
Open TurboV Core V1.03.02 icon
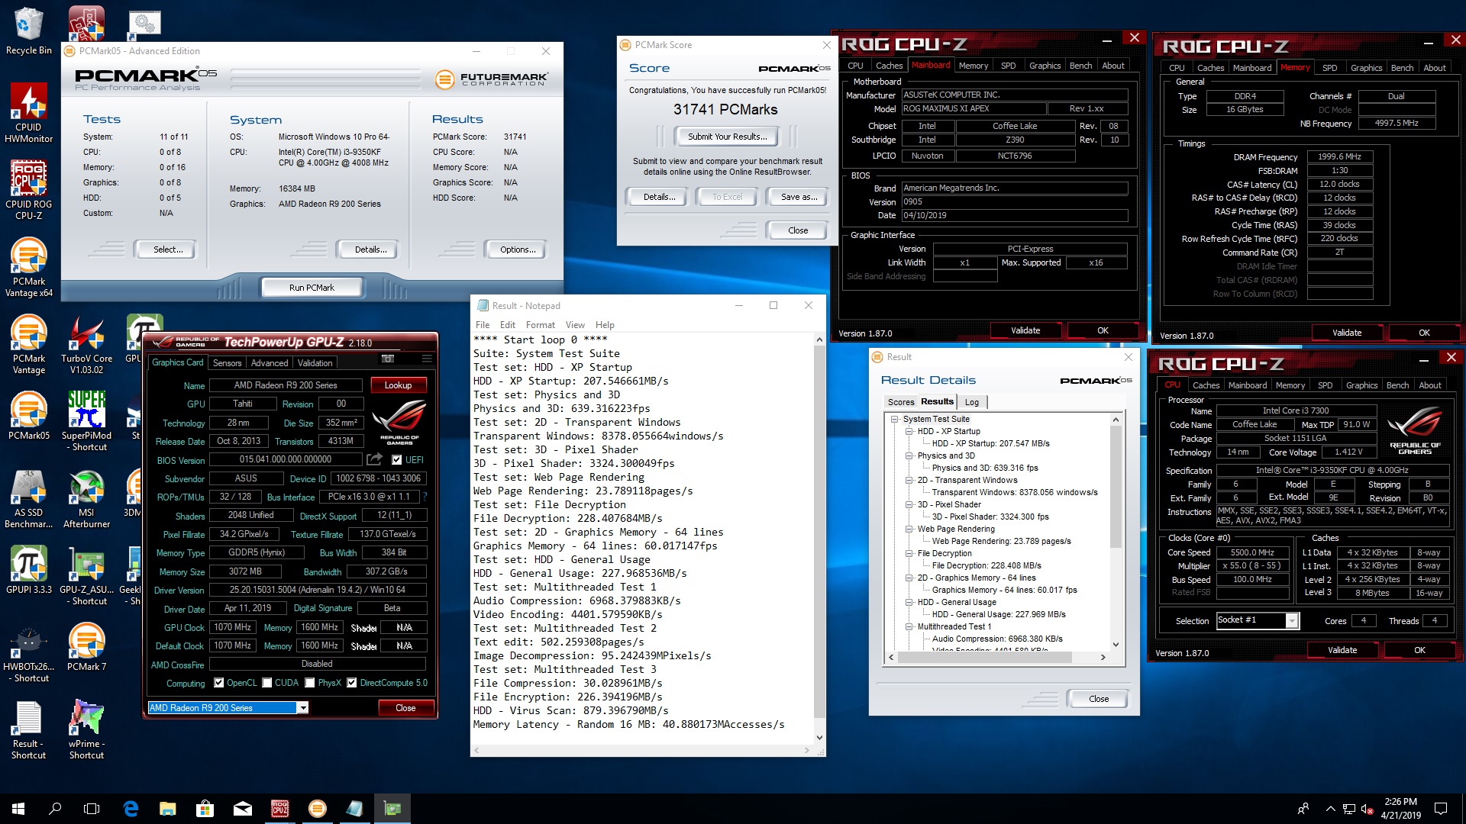86,344
